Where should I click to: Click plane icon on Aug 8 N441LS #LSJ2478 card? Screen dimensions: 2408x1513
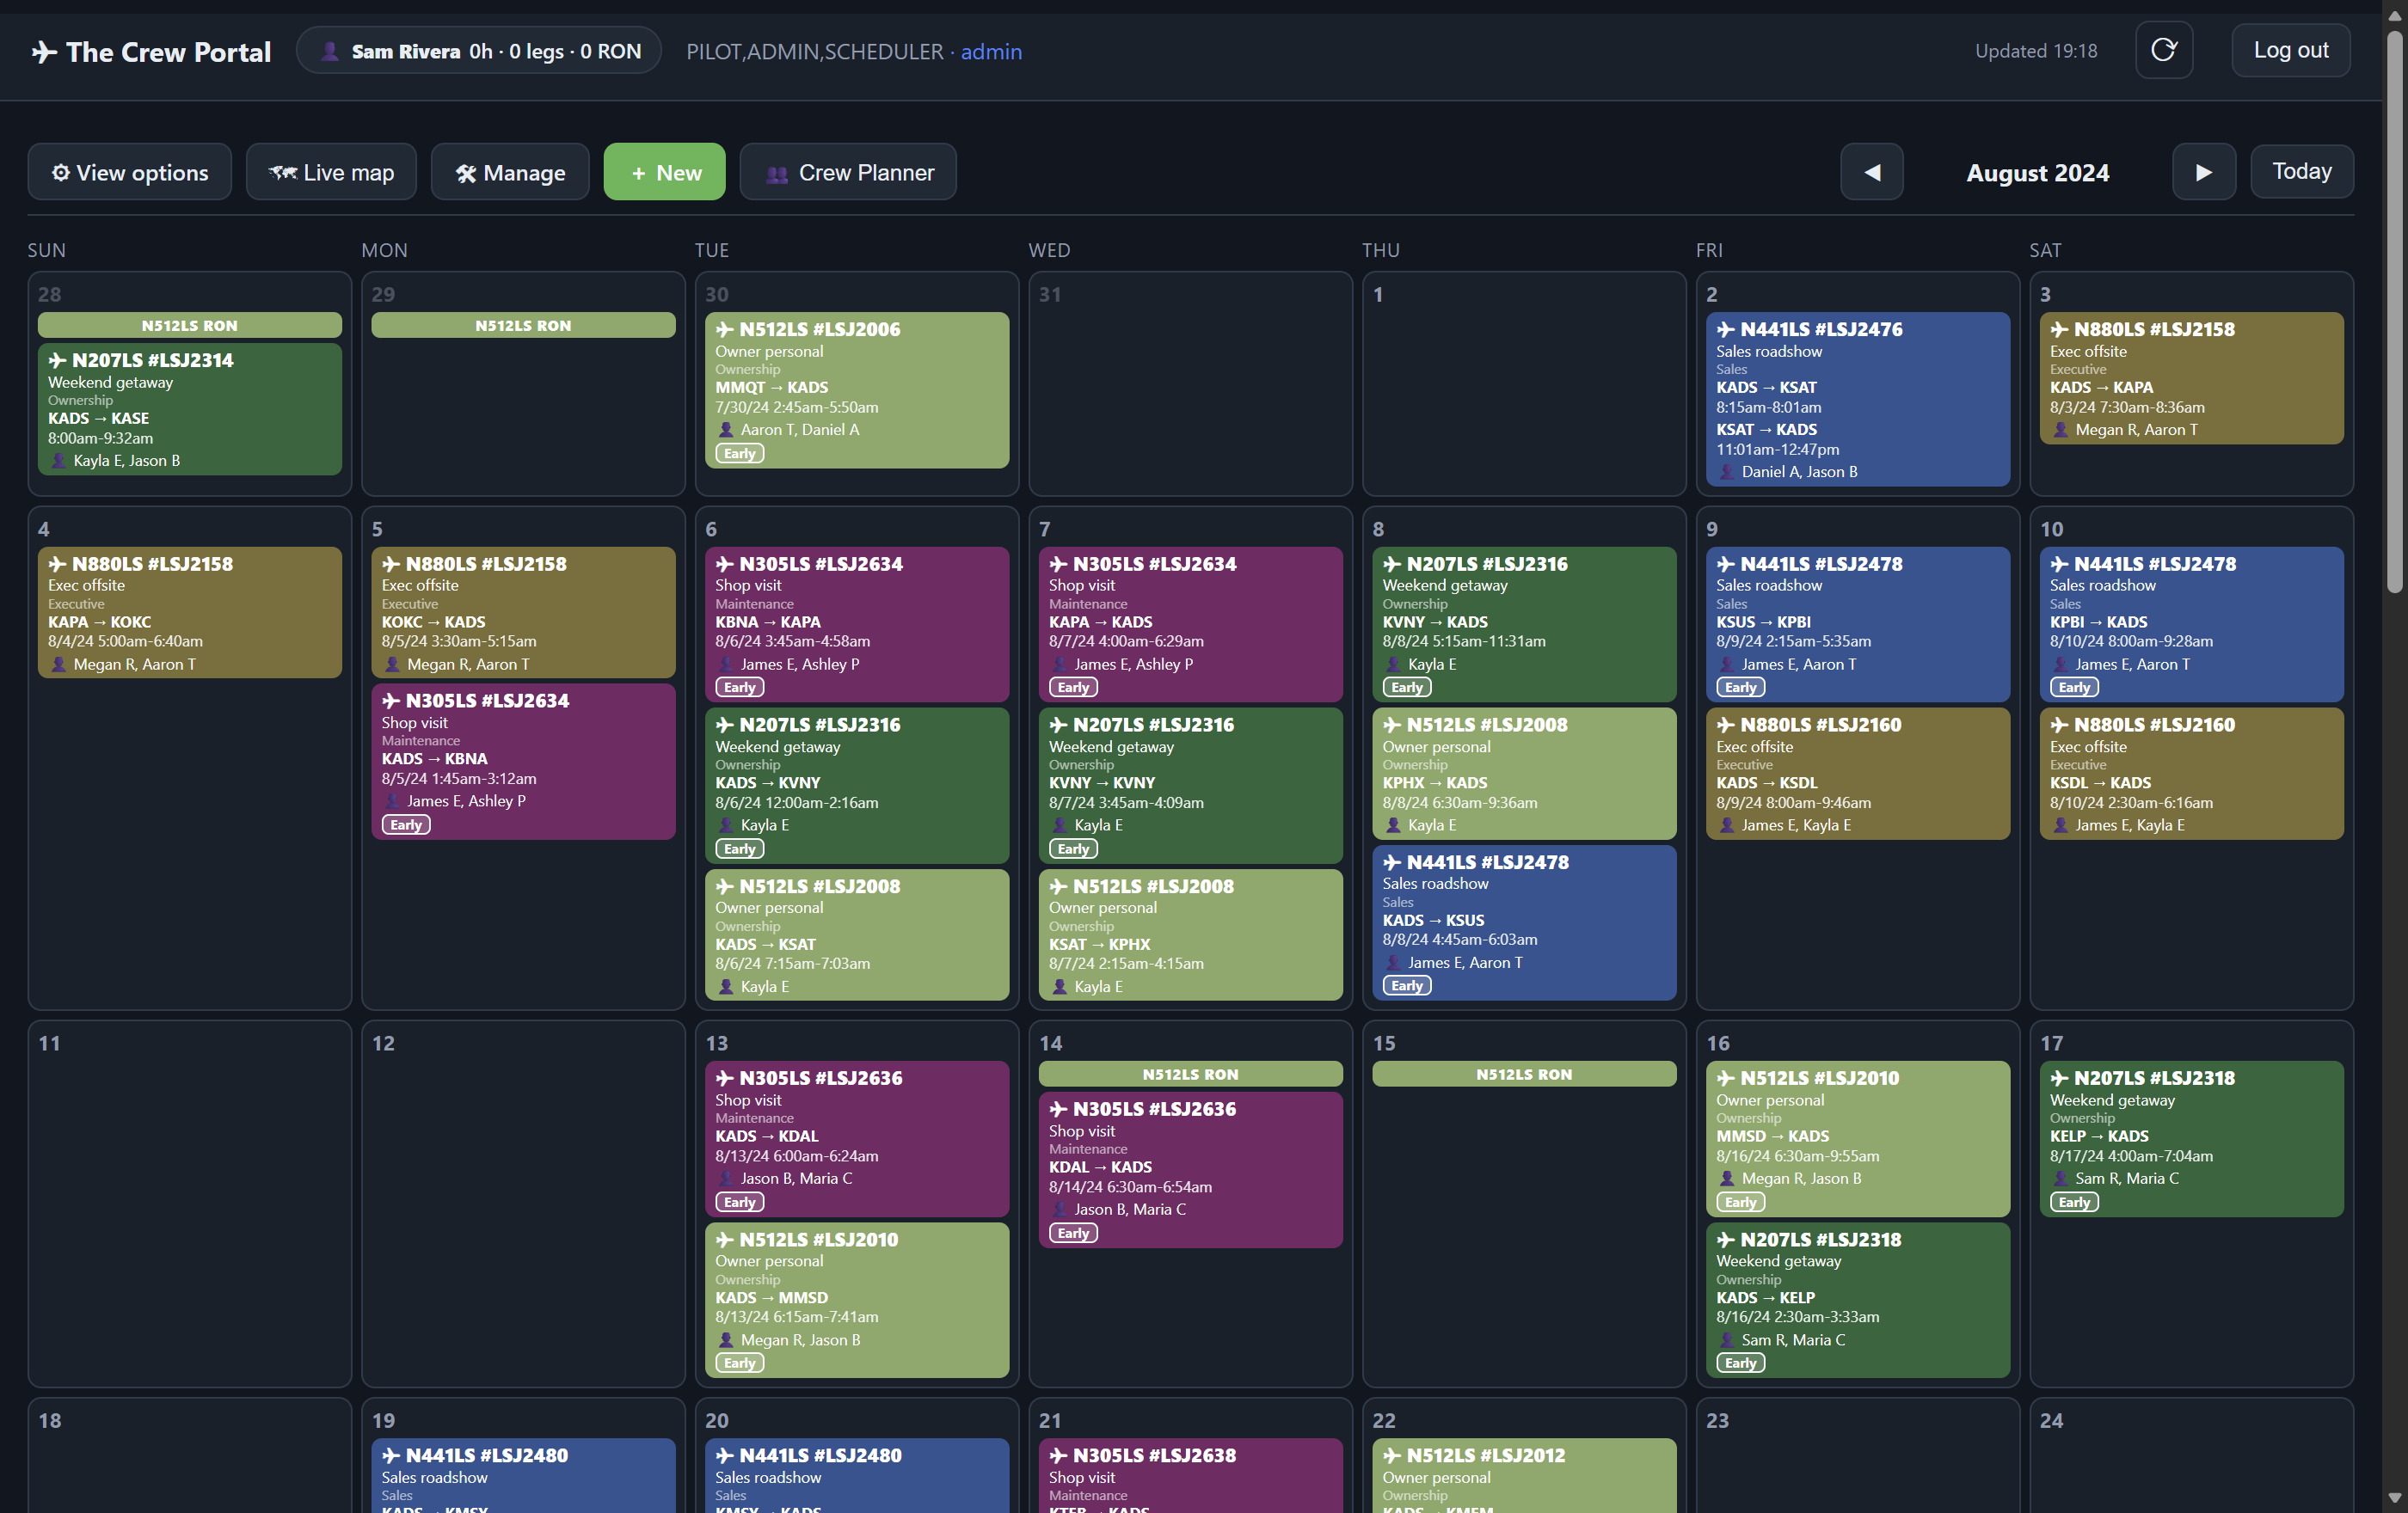(1392, 861)
